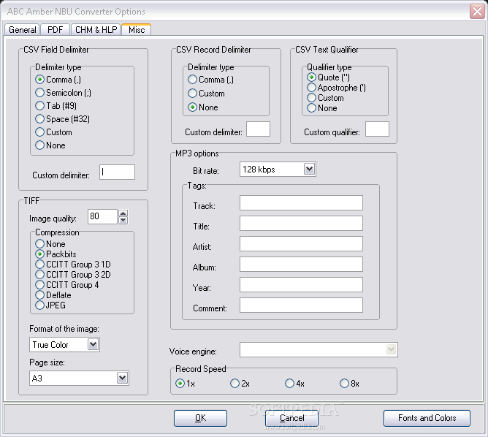Click the Artist tag field

pyautogui.click(x=301, y=244)
